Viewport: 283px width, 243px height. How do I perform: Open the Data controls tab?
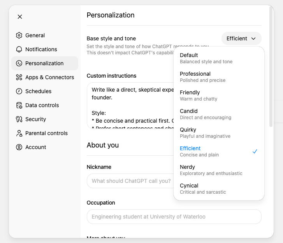pos(45,105)
